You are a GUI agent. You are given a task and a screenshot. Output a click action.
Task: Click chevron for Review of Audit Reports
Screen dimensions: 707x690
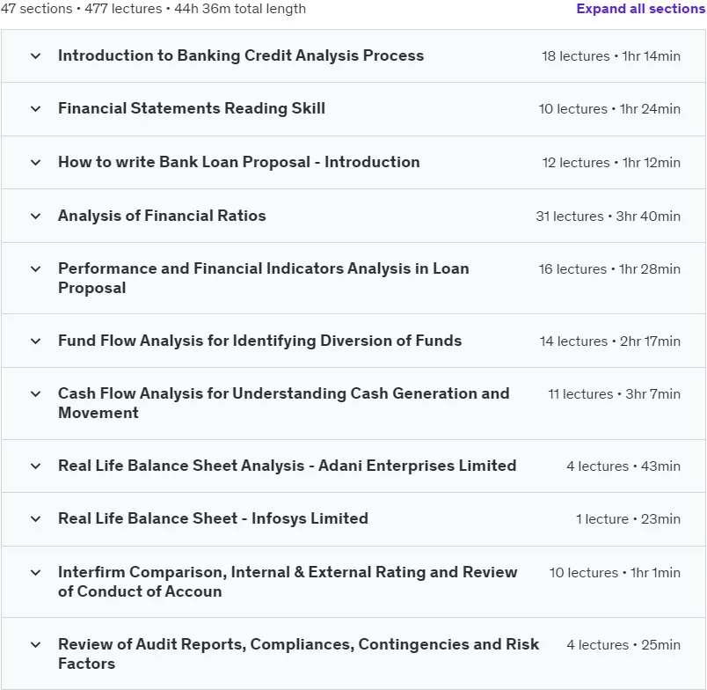tap(36, 645)
